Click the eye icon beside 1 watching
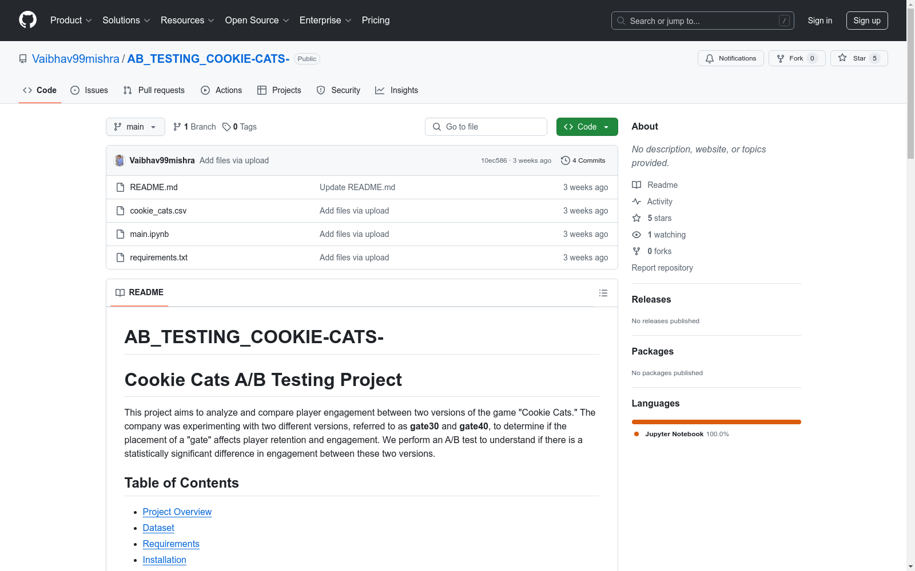The image size is (915, 571). [x=636, y=235]
